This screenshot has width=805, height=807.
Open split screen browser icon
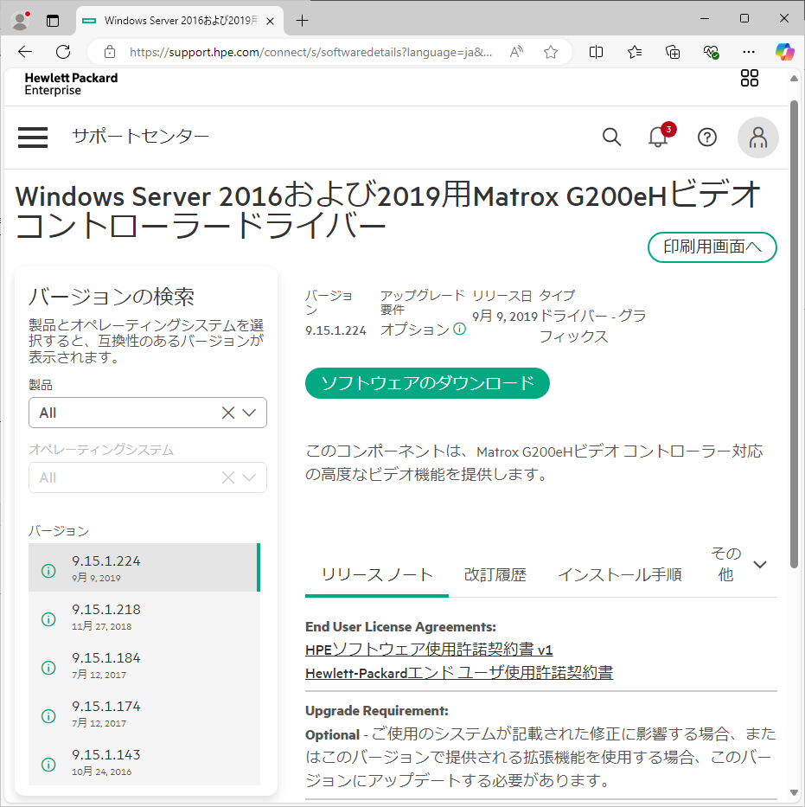pos(596,52)
